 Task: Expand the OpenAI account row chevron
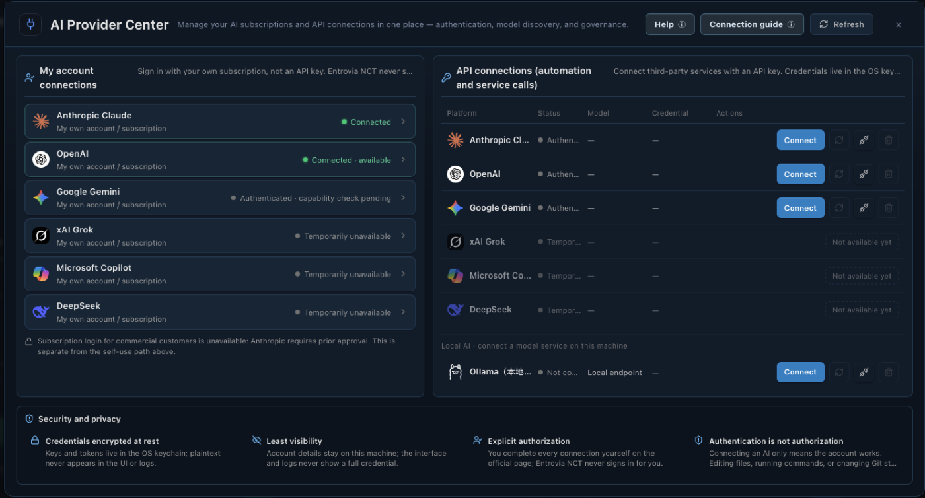[x=403, y=160]
